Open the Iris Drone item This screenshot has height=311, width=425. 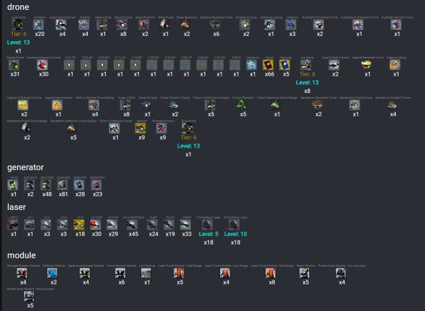pyautogui.click(x=307, y=65)
